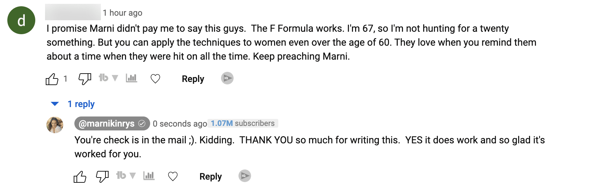Open the @marnikinrys channel name badge
Screen dimensions: 595x196
pyautogui.click(x=112, y=123)
